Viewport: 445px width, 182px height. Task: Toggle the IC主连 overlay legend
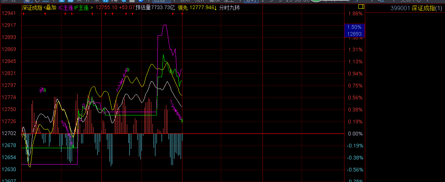coord(66,8)
